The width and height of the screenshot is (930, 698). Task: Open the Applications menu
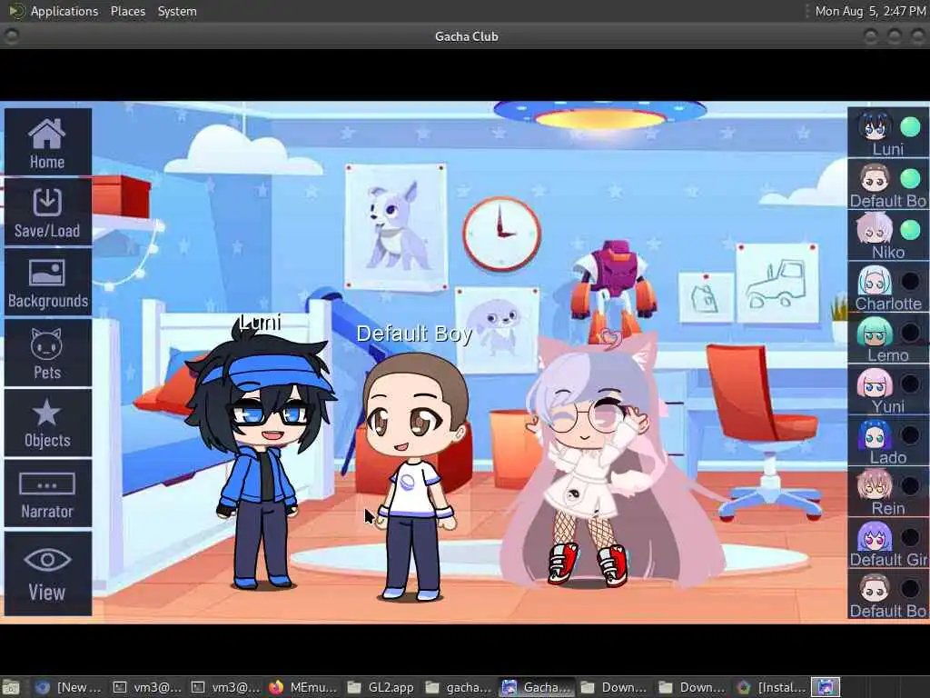click(x=64, y=11)
